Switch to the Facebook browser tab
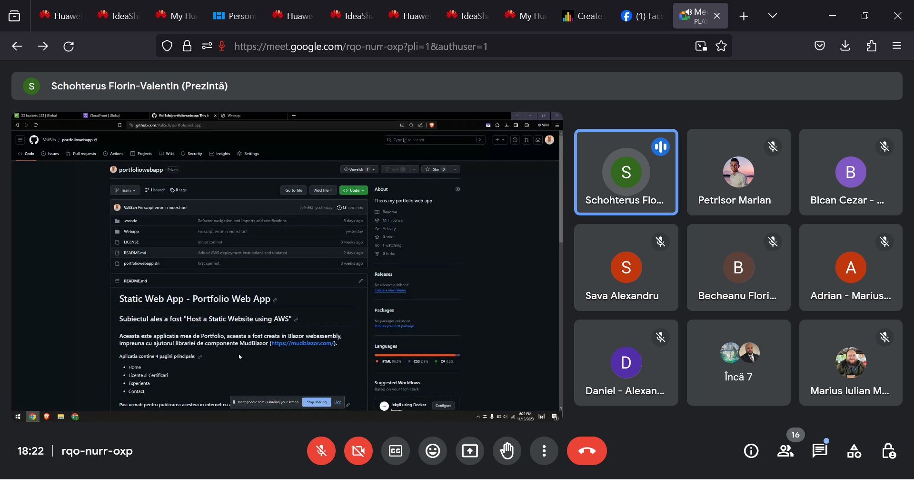The width and height of the screenshot is (914, 496). pyautogui.click(x=642, y=16)
